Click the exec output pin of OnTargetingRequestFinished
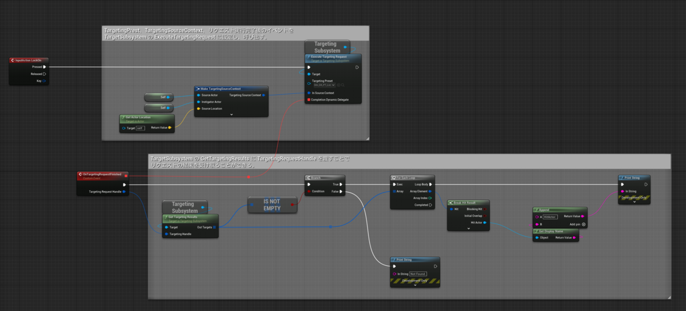686x311 pixels. (x=125, y=185)
